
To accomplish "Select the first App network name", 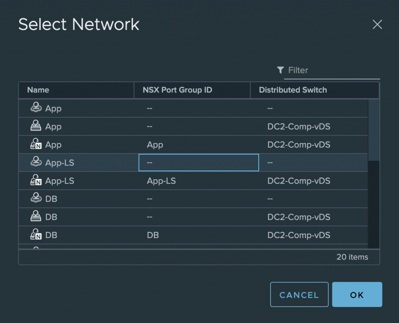I will pos(53,108).
